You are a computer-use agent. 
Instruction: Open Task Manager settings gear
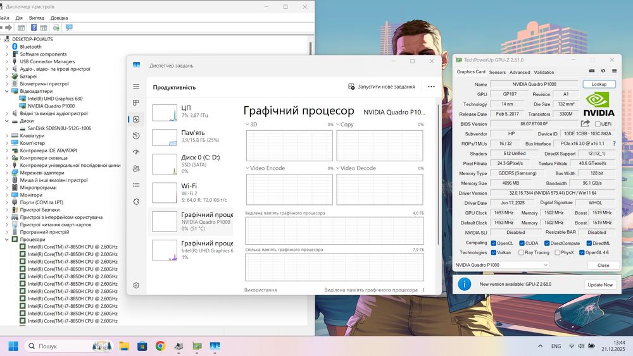click(136, 285)
